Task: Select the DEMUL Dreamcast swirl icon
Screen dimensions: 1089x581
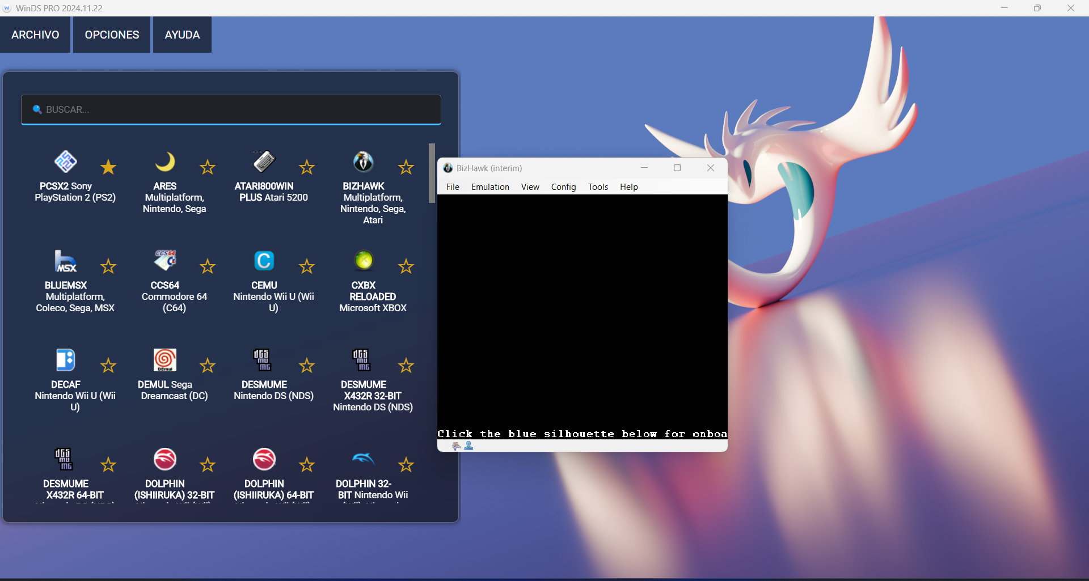Action: 165,360
